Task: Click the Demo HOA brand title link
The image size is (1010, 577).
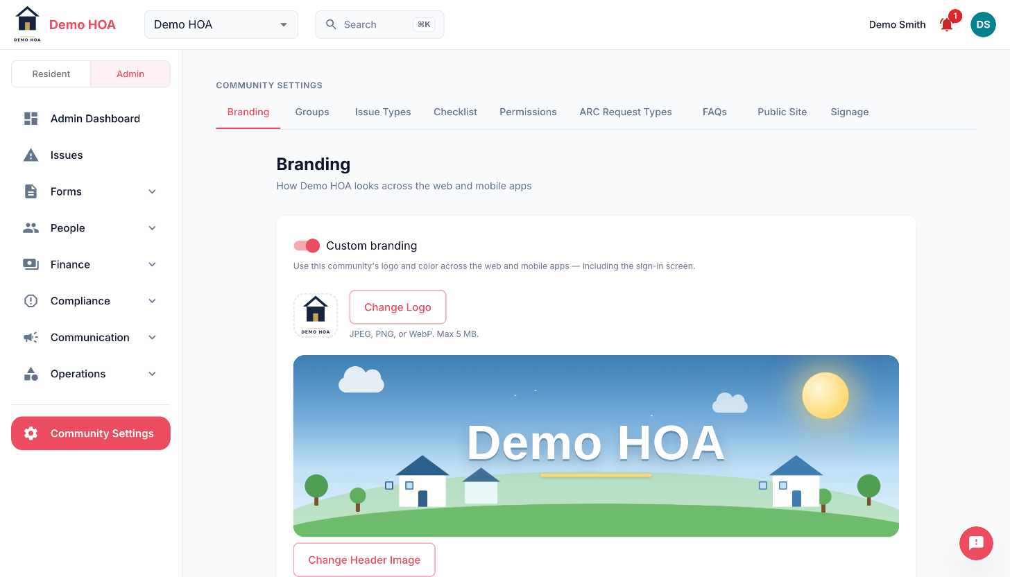Action: [83, 25]
